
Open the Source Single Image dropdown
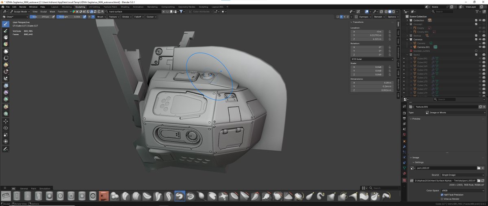click(x=463, y=175)
